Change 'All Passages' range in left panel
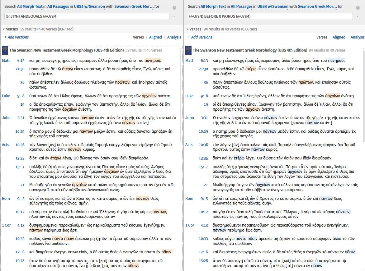This screenshot has width=365, height=271. (58, 7)
